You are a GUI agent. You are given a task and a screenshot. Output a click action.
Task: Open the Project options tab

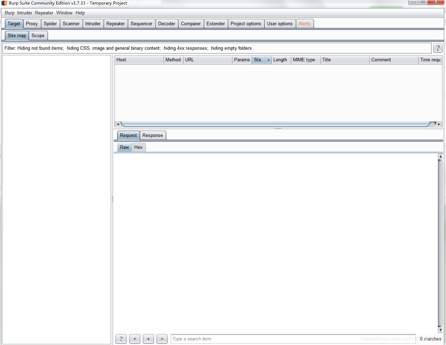[x=246, y=24]
